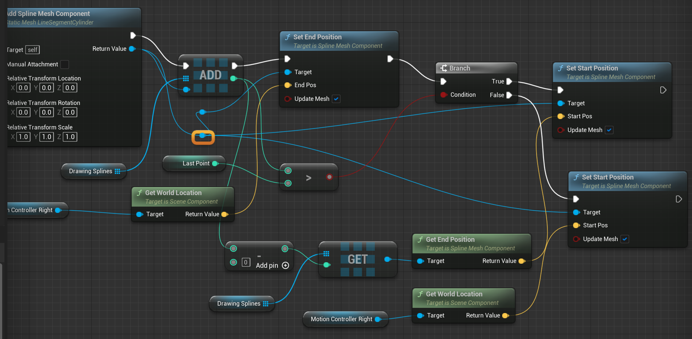The height and width of the screenshot is (339, 692).
Task: Click Start Pos pin on upper Set Start Position
Action: click(561, 116)
